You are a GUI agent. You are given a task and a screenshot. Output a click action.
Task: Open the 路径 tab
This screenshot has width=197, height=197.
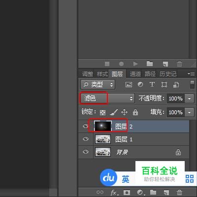150,74
